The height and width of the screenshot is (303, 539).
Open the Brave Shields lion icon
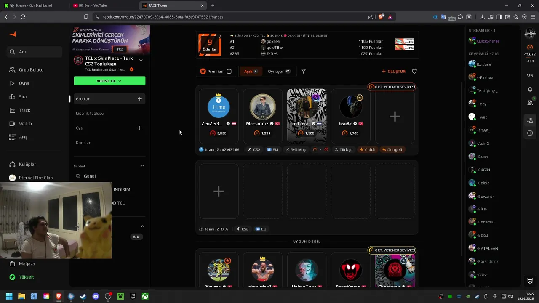381,17
